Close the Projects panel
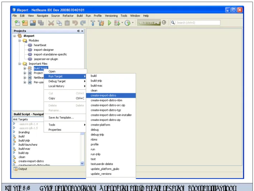Image resolution: width=254 pixels, height=191 pixels. [82, 31]
